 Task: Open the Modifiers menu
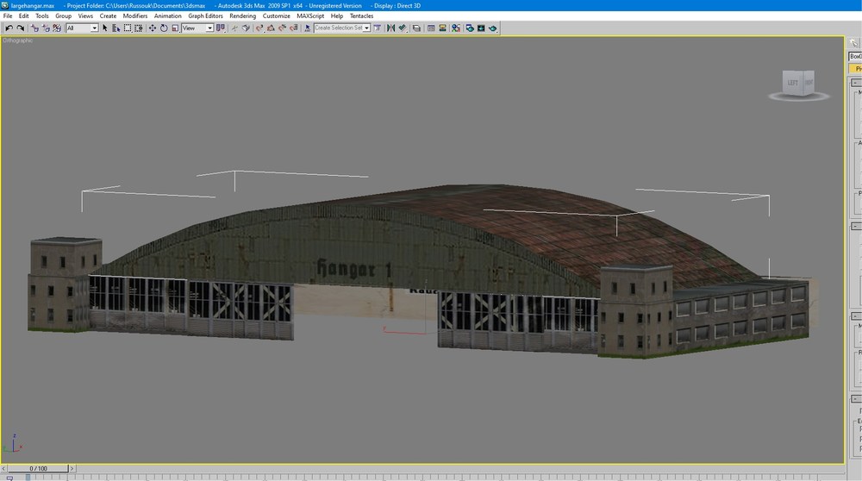pos(134,16)
